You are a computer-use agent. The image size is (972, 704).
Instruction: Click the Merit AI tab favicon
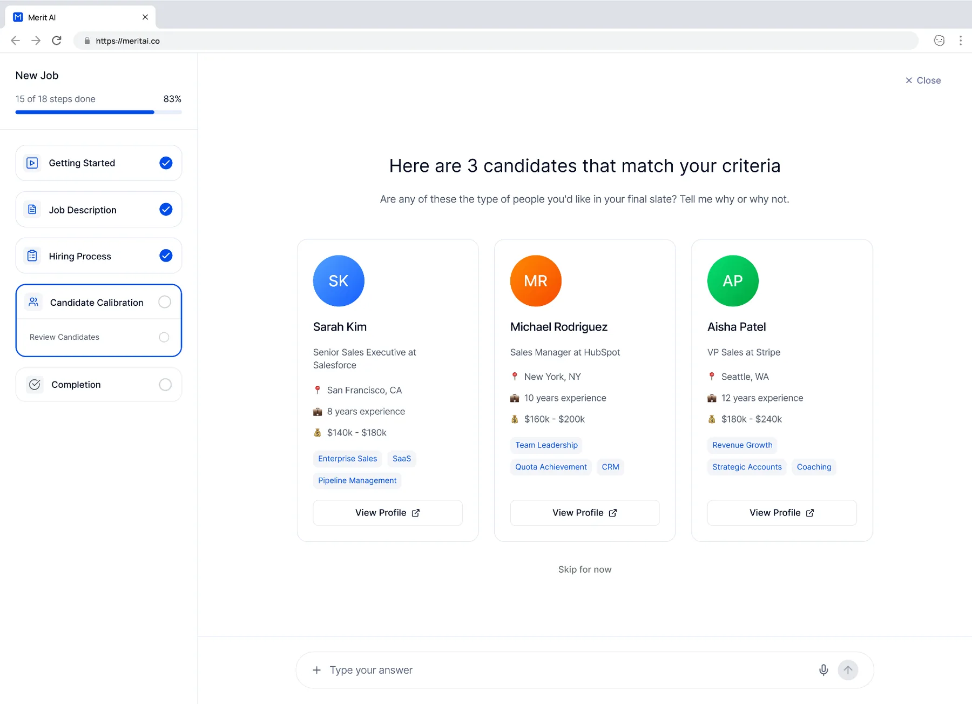click(x=18, y=17)
